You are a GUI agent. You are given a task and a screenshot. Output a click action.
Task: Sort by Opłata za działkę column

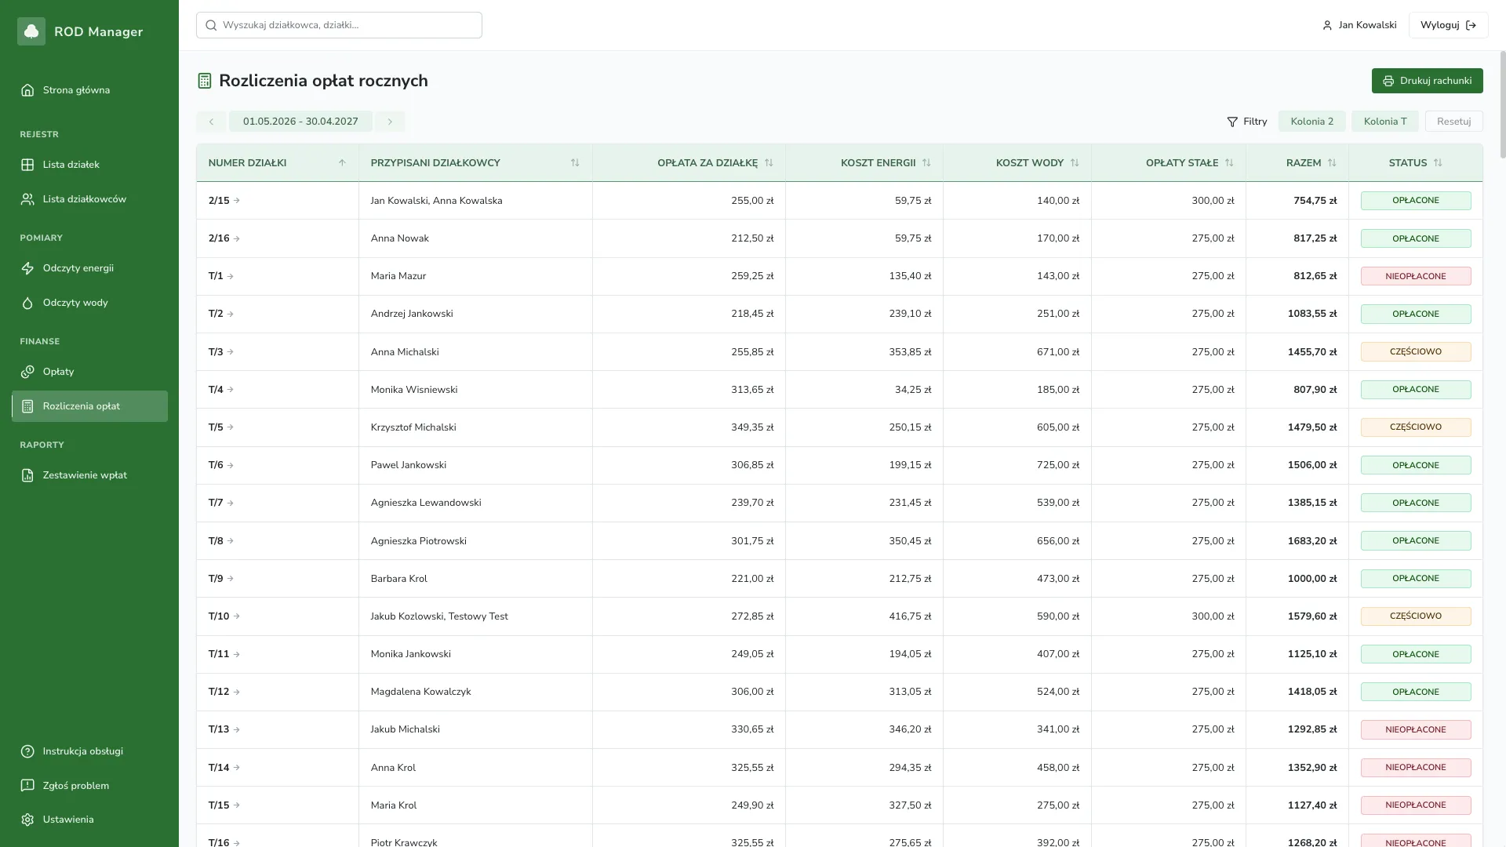(x=769, y=163)
